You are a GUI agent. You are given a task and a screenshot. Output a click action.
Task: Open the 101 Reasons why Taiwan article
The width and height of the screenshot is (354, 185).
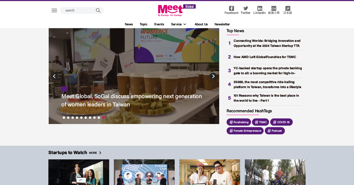coord(266,98)
